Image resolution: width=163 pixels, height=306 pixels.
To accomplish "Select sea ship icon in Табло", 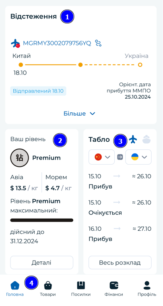I will tap(146, 139).
